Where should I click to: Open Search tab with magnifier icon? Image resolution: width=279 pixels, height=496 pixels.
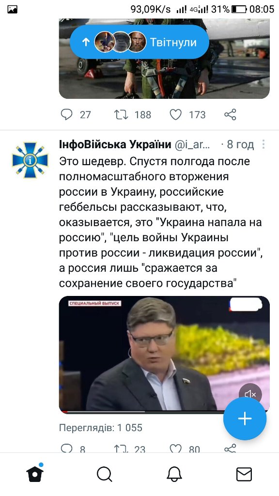105,475
